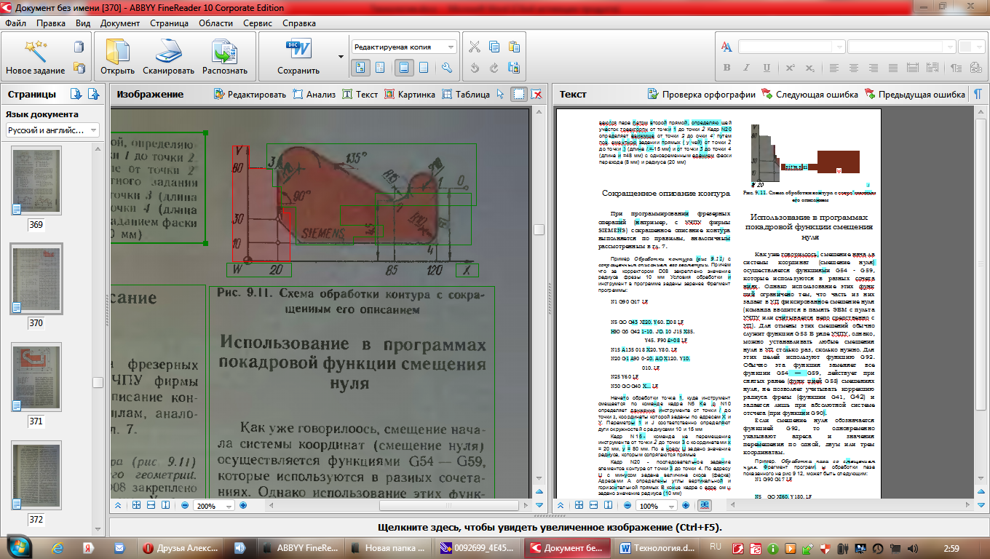The width and height of the screenshot is (990, 559).
Task: Toggle the pilcrow non-printing characters icon
Action: tap(978, 94)
